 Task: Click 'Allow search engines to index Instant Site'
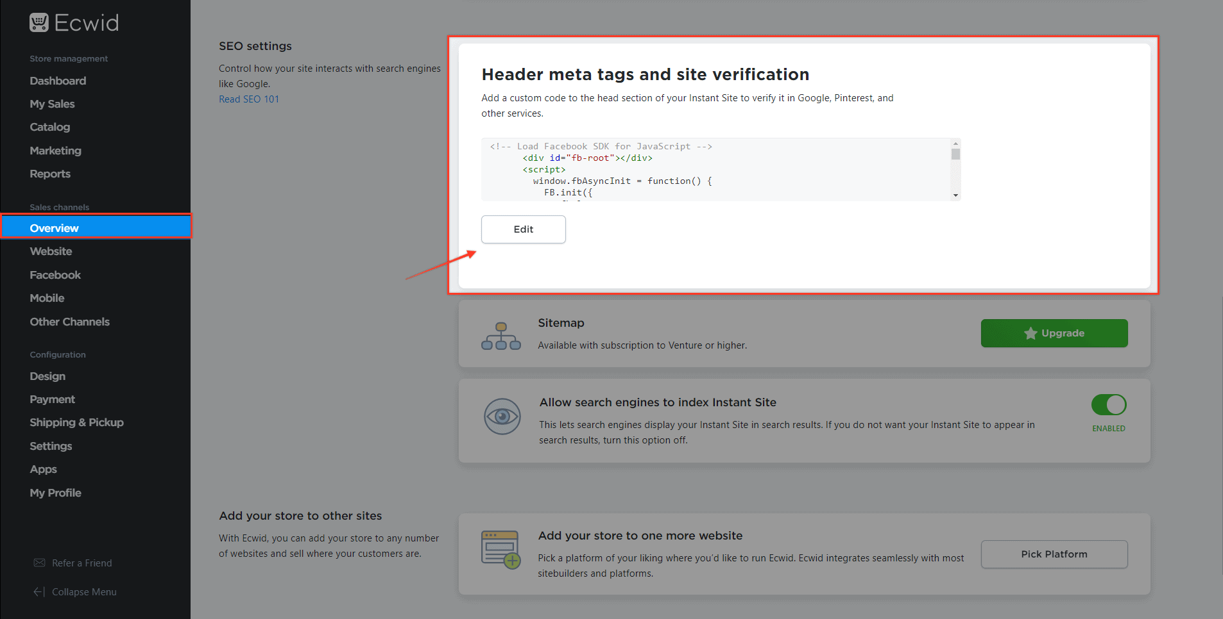[658, 402]
